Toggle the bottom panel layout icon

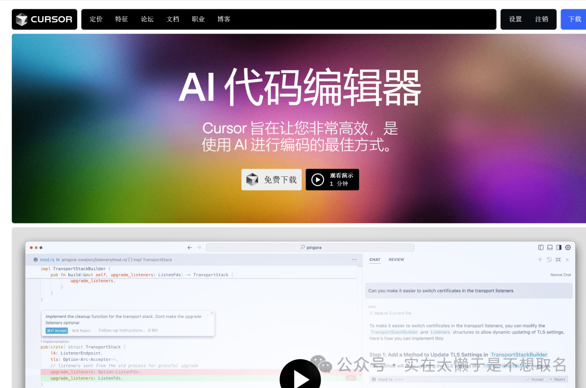click(x=550, y=247)
